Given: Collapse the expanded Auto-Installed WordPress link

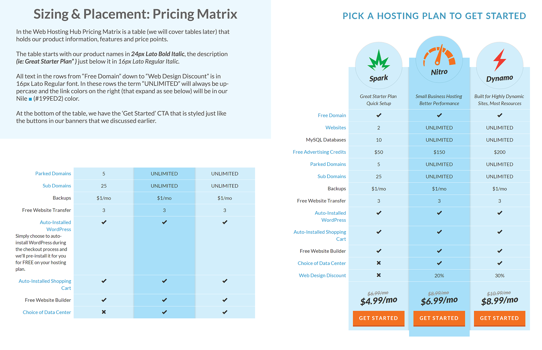Looking at the screenshot, I should coord(55,226).
